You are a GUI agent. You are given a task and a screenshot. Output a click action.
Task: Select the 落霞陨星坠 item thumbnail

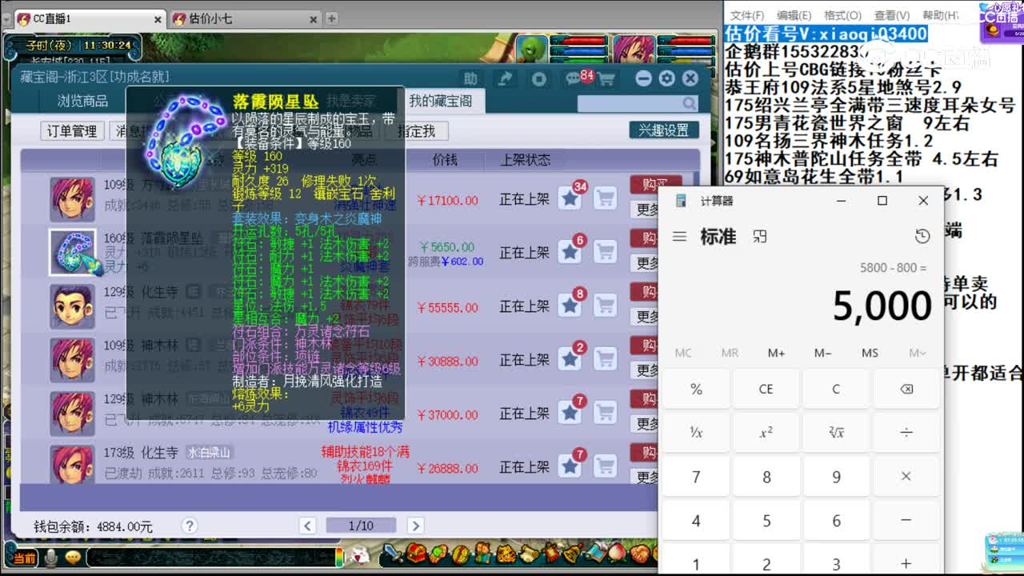73,252
